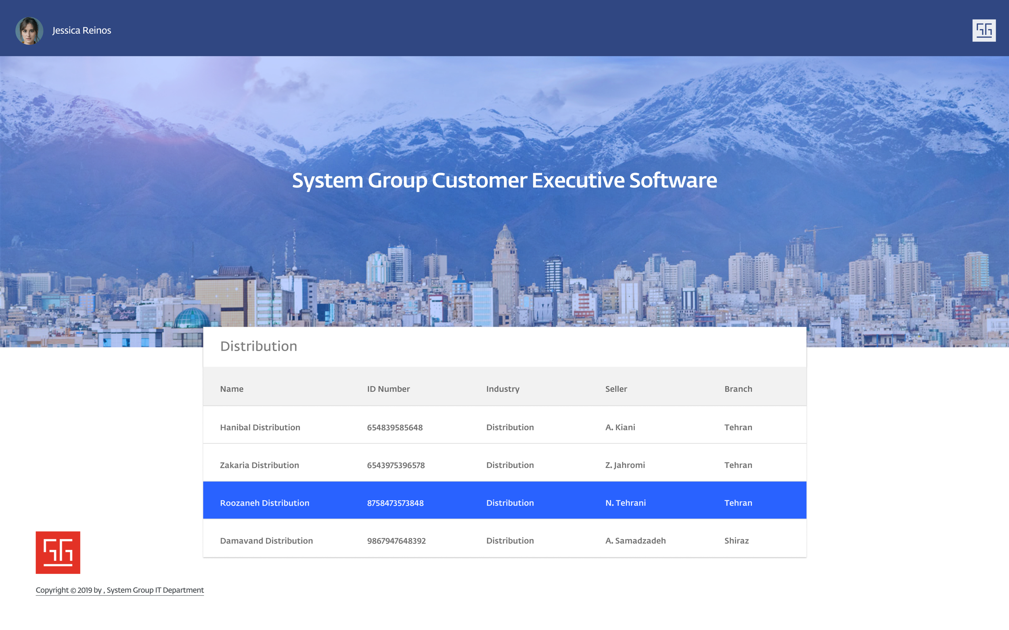Image resolution: width=1009 pixels, height=630 pixels.
Task: Click the System Group Customer Executive Software heading
Action: (504, 180)
